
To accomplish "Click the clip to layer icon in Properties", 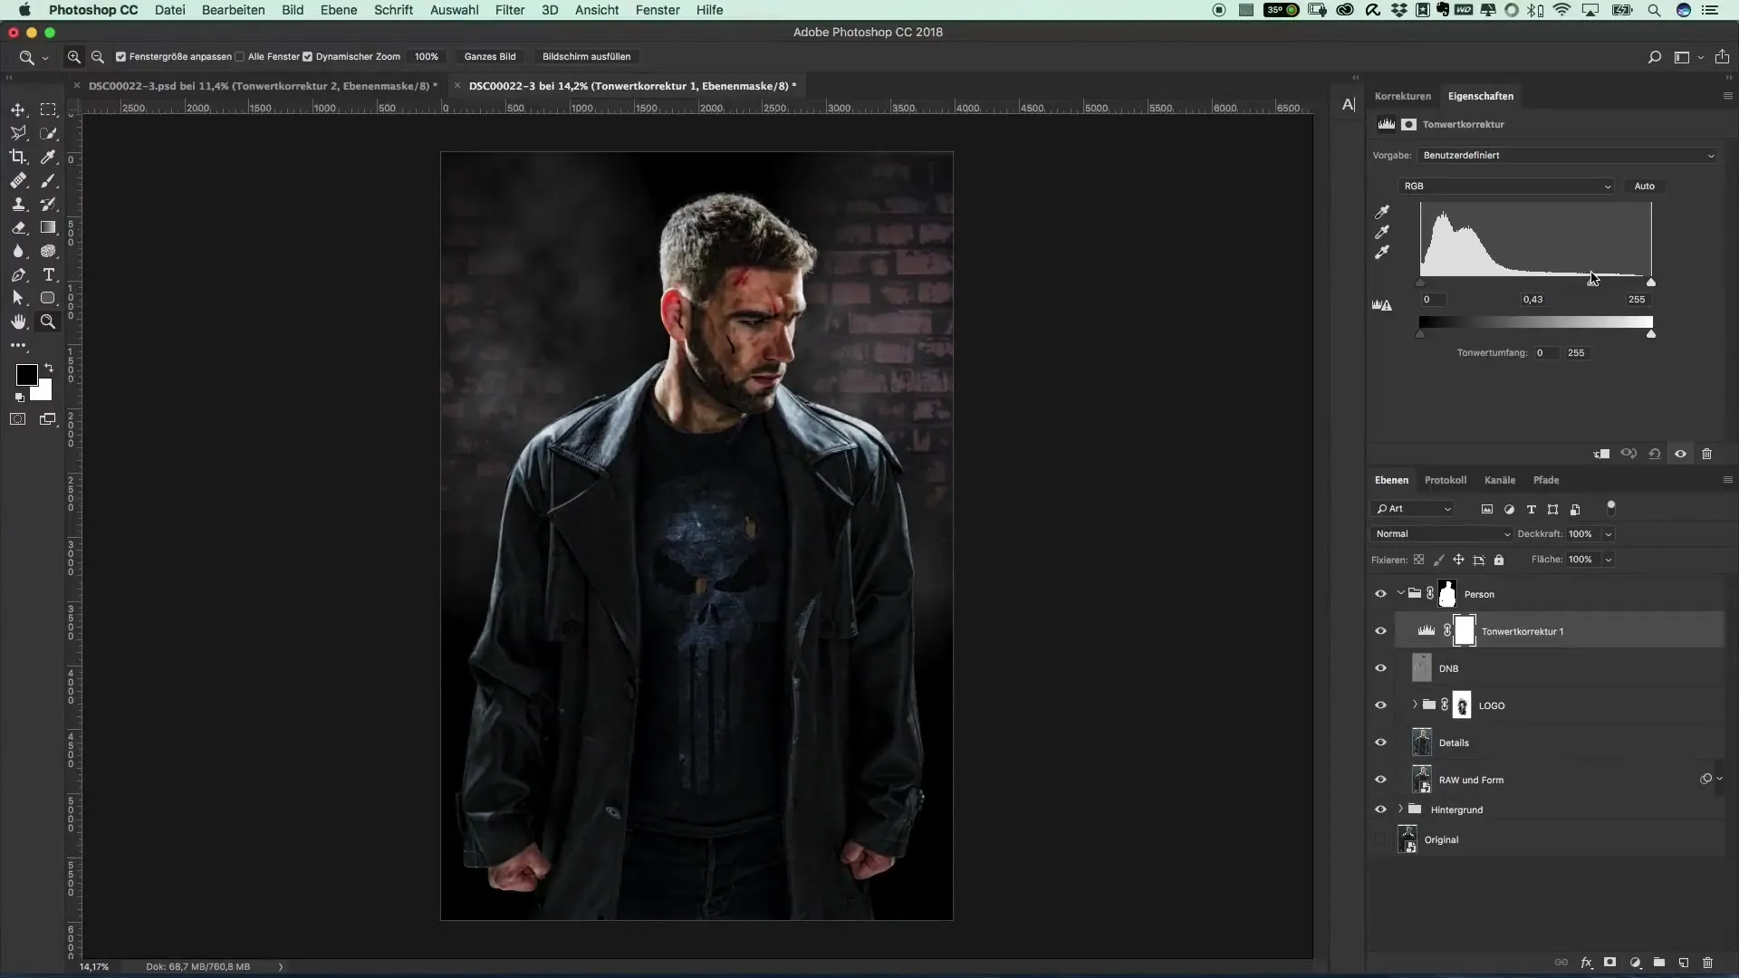I will 1601,454.
